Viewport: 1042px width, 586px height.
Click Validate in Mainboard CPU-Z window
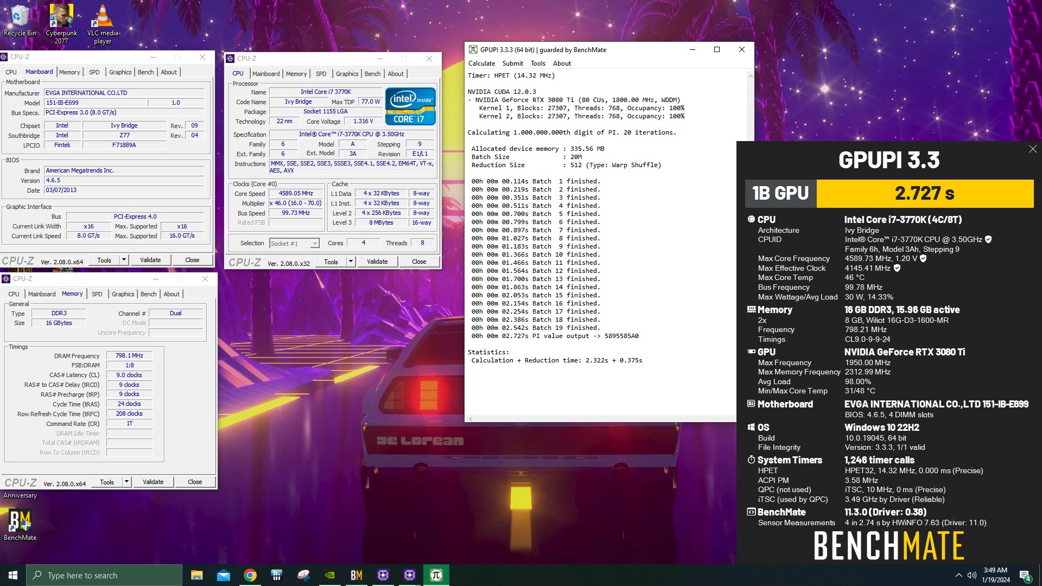[x=150, y=260]
